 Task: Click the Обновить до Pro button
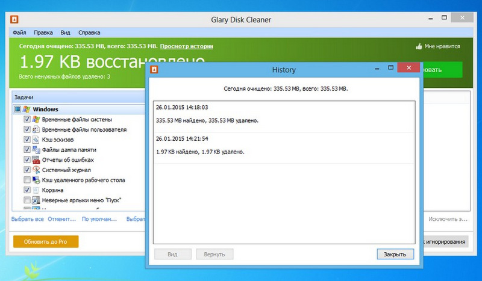[x=46, y=242]
